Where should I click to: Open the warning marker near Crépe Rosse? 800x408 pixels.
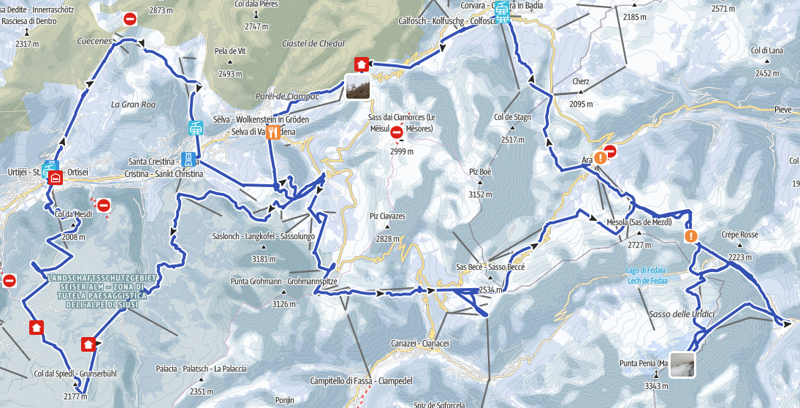[691, 236]
